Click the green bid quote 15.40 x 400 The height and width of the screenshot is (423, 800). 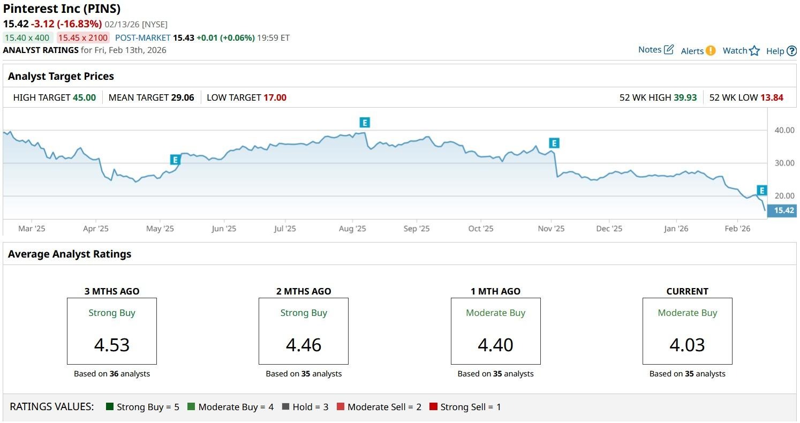pyautogui.click(x=27, y=37)
